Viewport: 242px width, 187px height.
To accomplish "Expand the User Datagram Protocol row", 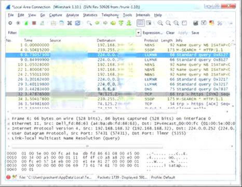I will coord(9,133).
